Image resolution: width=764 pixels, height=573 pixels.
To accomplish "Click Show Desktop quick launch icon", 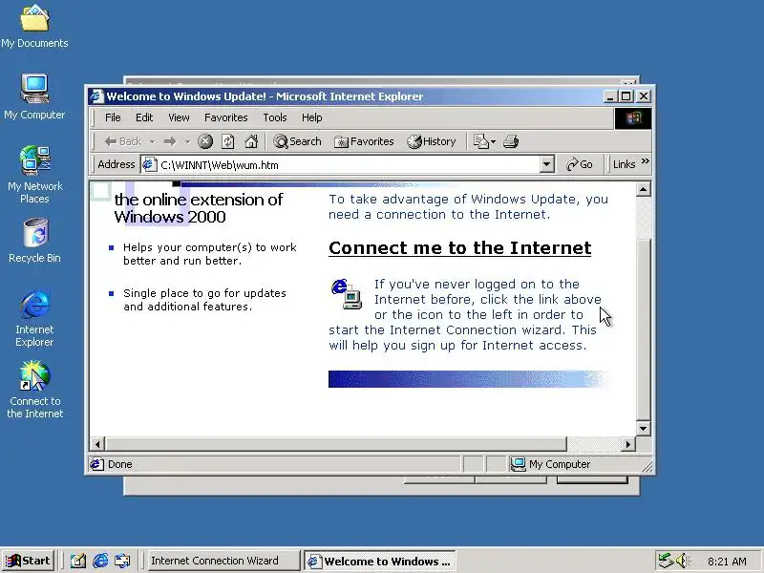I will click(78, 561).
